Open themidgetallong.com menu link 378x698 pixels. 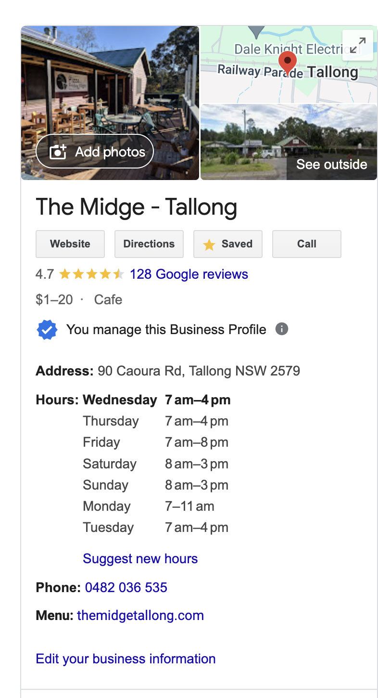[x=140, y=615]
